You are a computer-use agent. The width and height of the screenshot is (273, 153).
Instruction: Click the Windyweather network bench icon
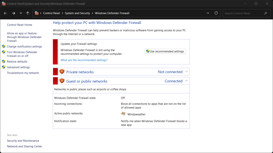[123, 114]
